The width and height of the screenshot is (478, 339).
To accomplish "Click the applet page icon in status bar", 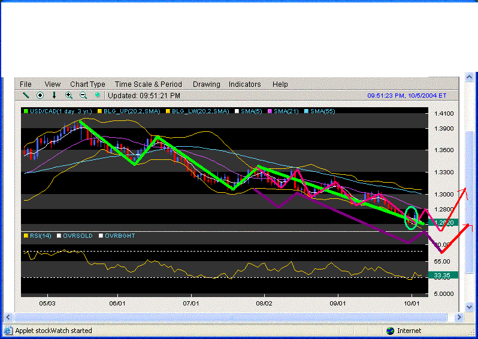I will (8, 331).
